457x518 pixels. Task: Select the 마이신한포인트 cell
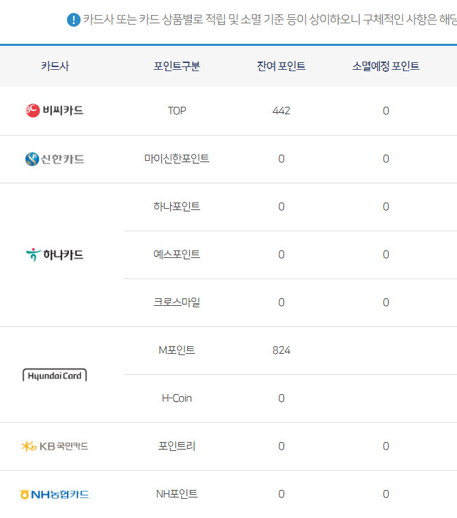tap(177, 159)
